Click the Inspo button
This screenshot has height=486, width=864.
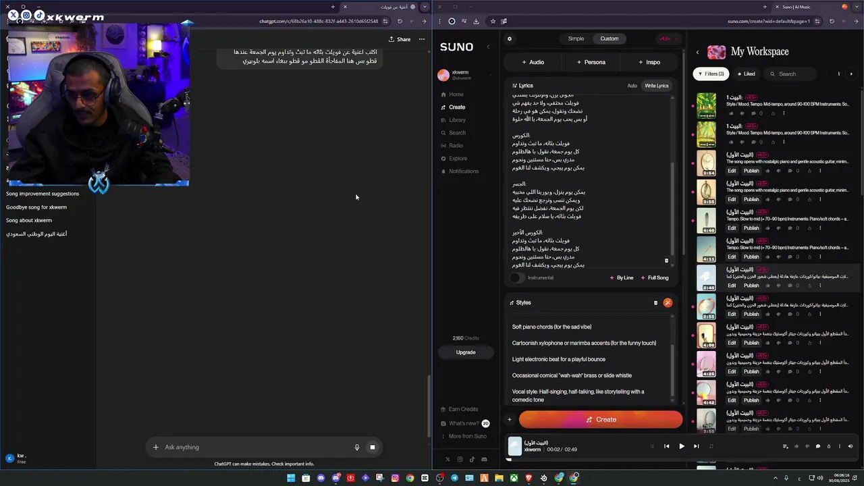(649, 62)
